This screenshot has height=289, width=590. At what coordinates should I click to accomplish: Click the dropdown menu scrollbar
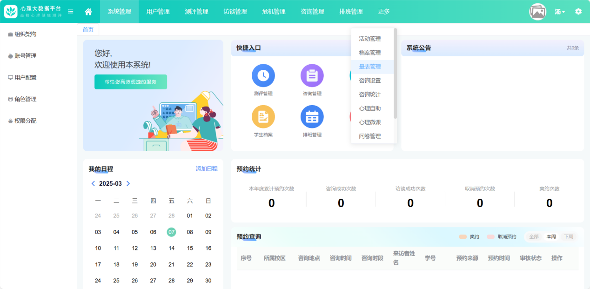tap(395, 73)
